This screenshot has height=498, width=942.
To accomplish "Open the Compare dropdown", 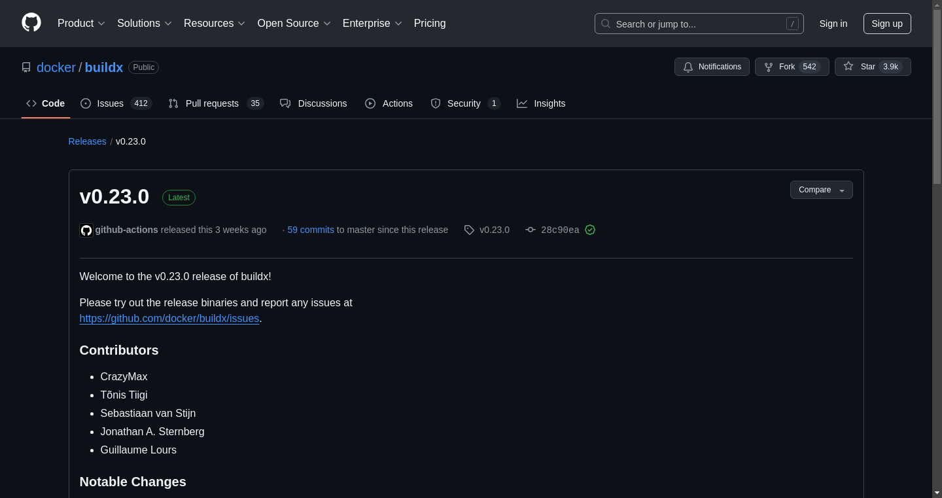I will [x=821, y=190].
